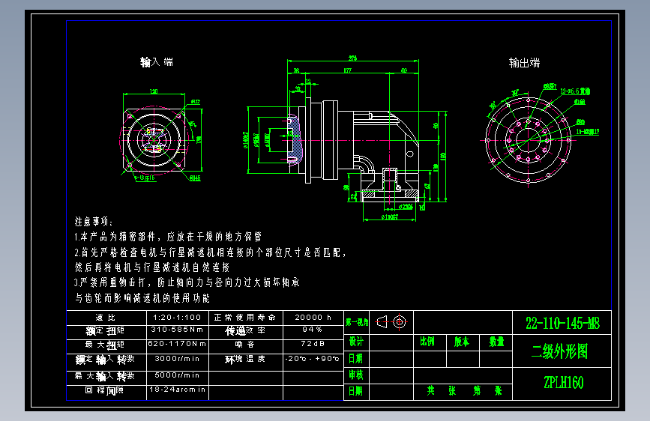This screenshot has height=421, width=650.
Task: Select the 310-585Nm value
Action: (178, 330)
